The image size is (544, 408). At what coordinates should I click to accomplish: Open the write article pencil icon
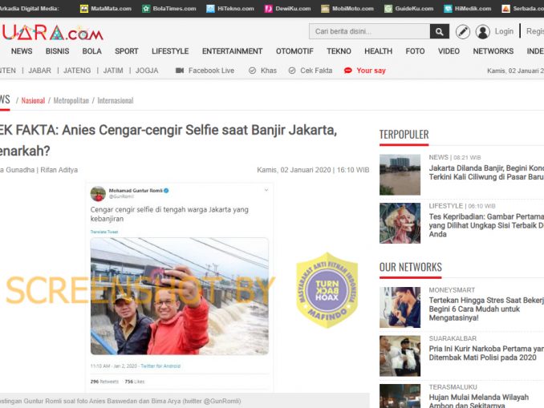[462, 31]
